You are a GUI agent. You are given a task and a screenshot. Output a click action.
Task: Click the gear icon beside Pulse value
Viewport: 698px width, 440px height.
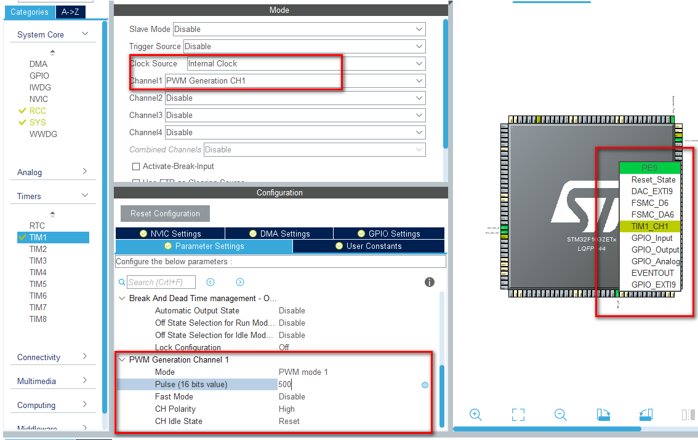click(425, 385)
